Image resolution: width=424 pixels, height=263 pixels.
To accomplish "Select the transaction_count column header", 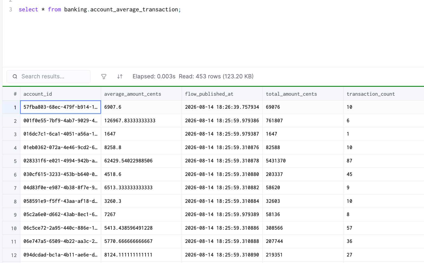I will (384, 94).
